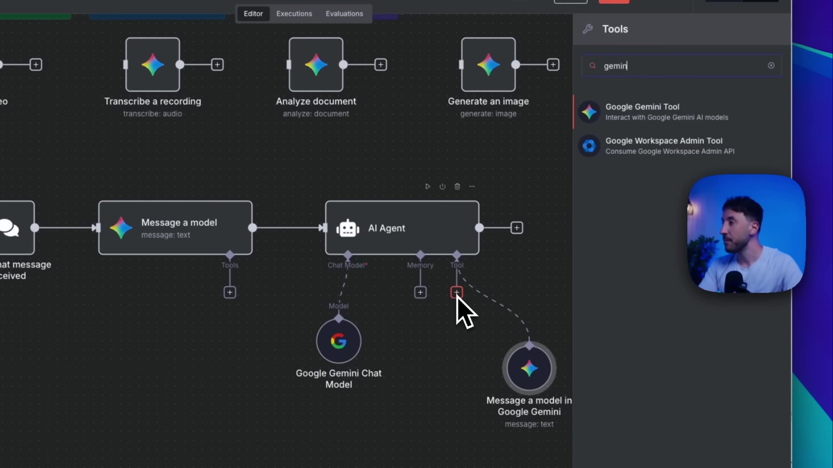Click the Google Workspace Admin Tool icon
This screenshot has width=833, height=468.
click(589, 146)
